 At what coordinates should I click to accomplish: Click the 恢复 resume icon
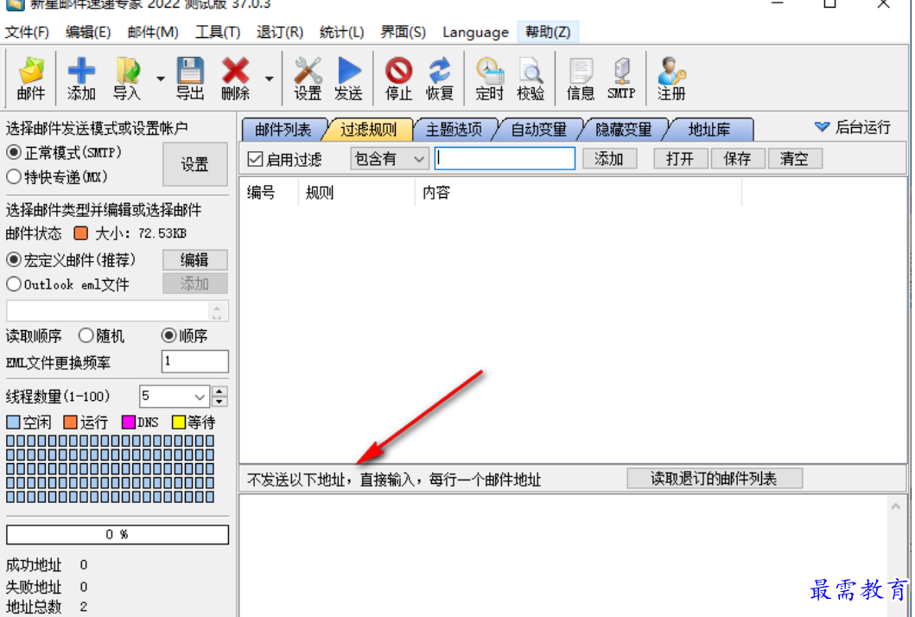tap(440, 78)
